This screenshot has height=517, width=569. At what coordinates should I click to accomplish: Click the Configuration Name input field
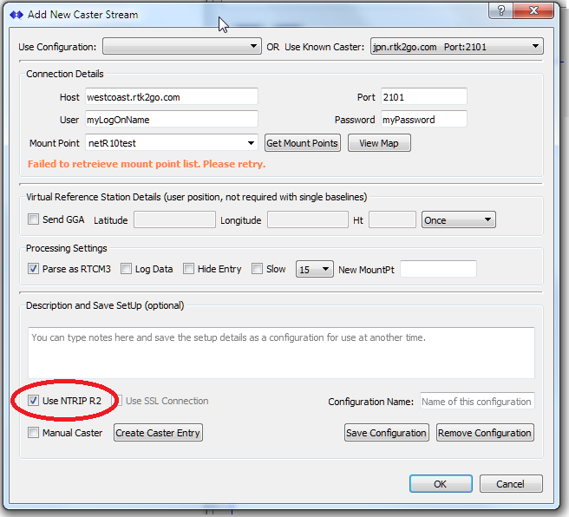[x=477, y=401]
